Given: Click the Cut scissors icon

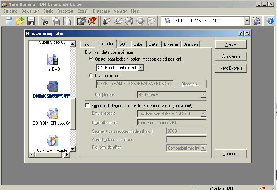Looking at the screenshot, I should 45,21.
